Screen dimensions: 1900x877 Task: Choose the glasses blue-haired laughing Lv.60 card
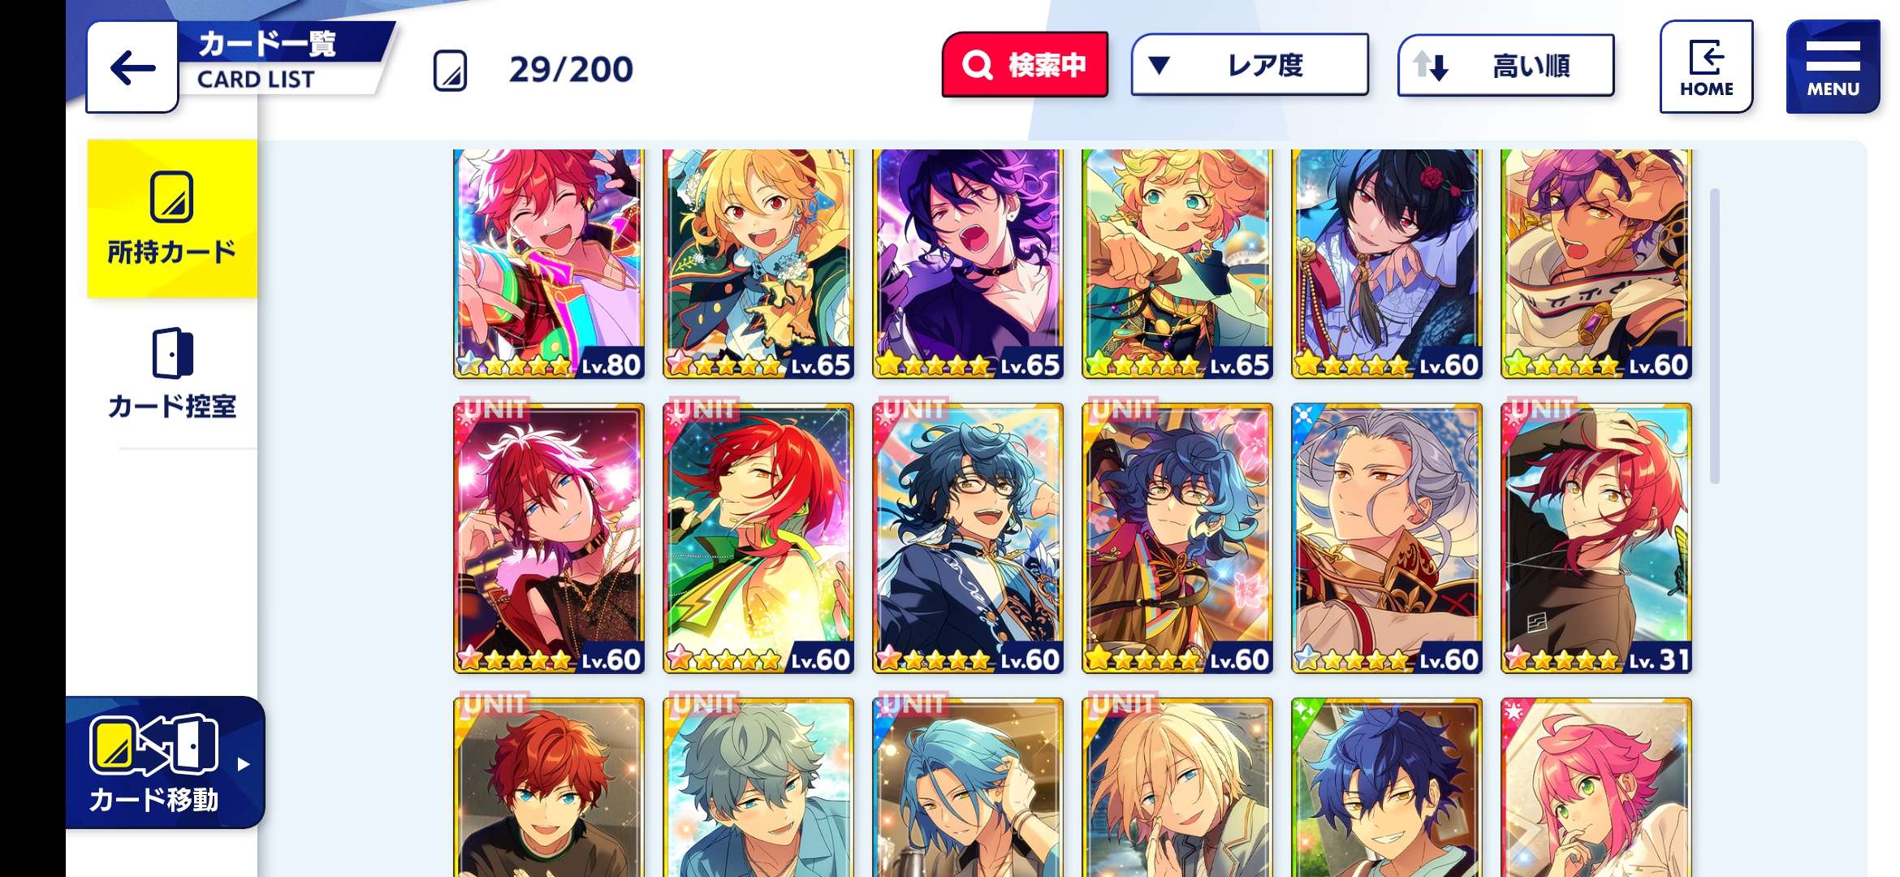tap(968, 538)
